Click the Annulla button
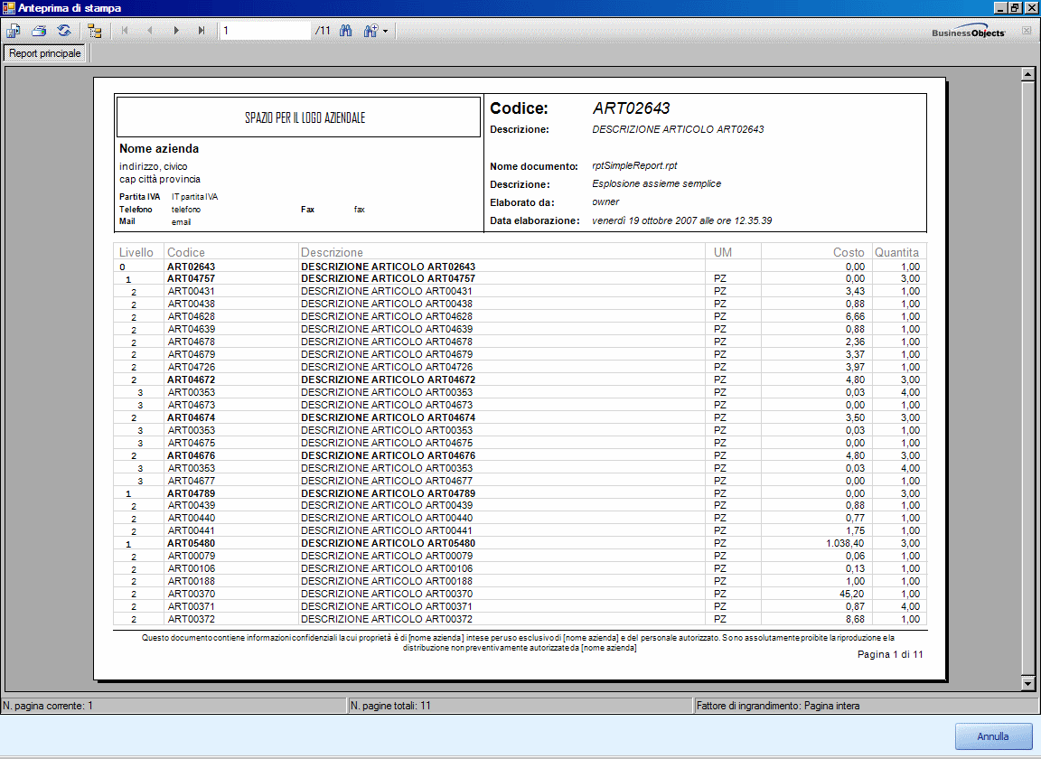 tap(992, 736)
